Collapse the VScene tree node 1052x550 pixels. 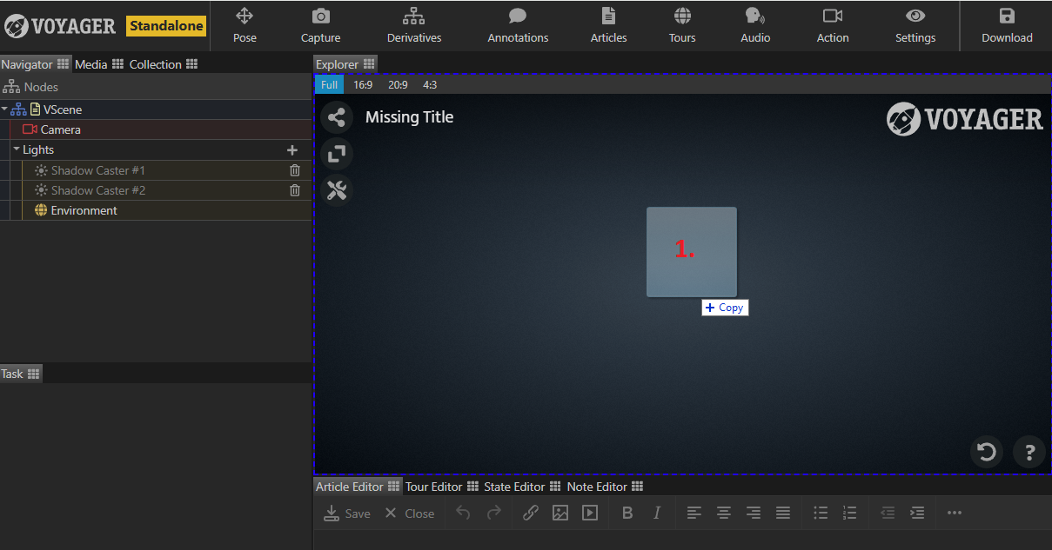(x=4, y=109)
